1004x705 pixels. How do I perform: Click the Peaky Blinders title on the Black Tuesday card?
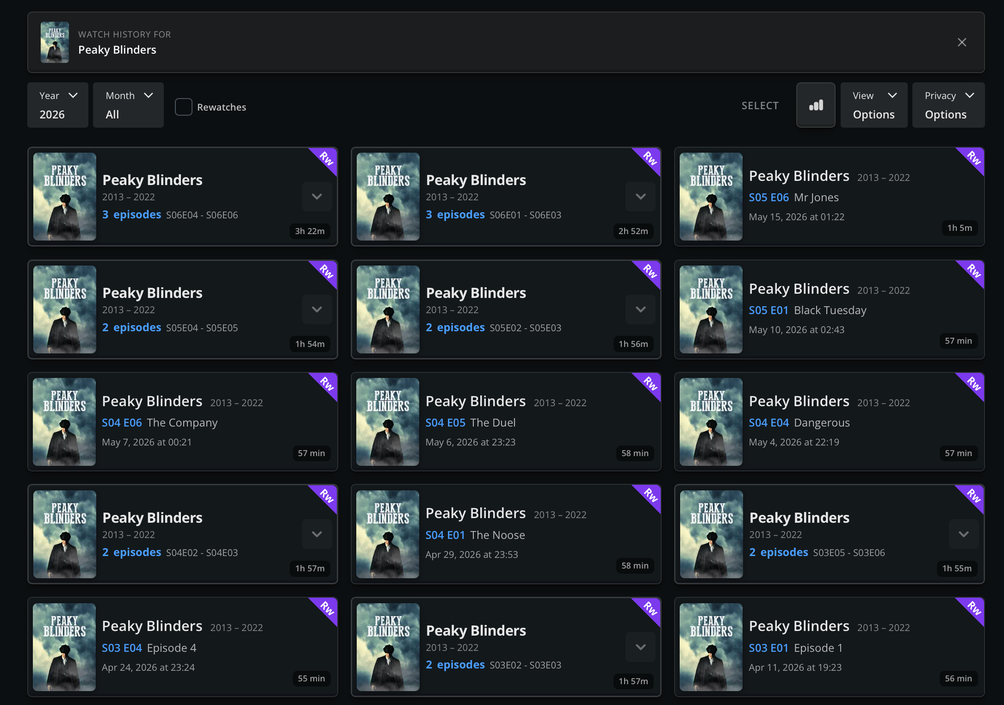click(x=799, y=289)
